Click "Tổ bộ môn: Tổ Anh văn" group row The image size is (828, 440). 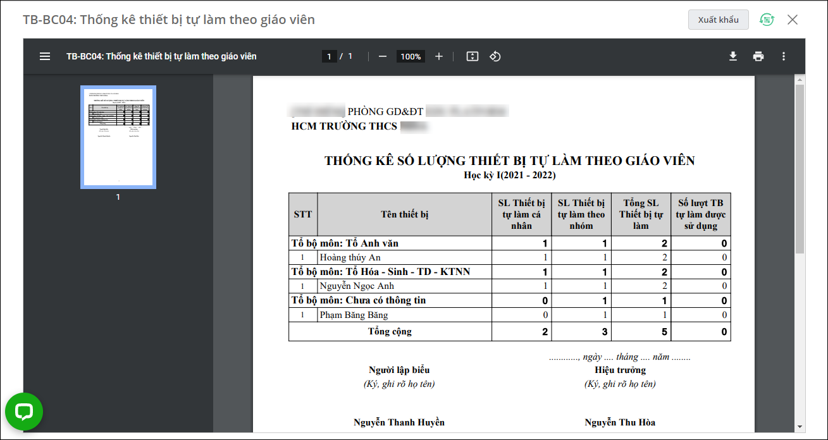pyautogui.click(x=510, y=243)
